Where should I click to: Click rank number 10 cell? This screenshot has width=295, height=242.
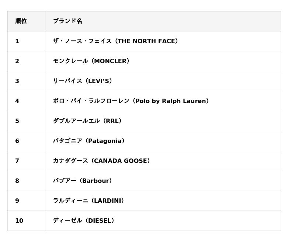click(x=19, y=221)
